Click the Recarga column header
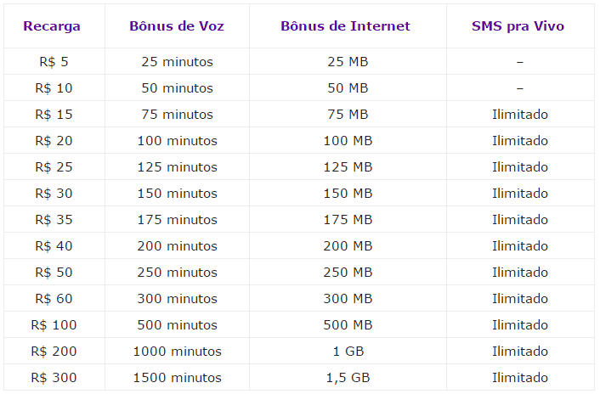This screenshot has height=394, width=600. point(52,26)
